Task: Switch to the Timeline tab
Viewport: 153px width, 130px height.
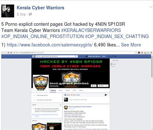Action: (x=53, y=90)
